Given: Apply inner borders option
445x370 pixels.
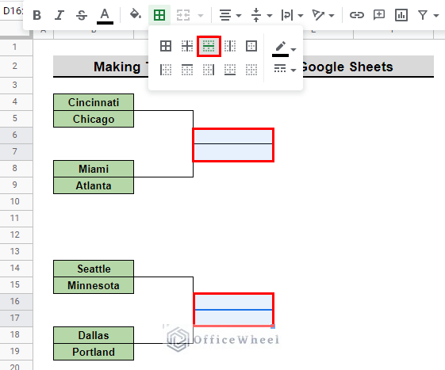Looking at the screenshot, I should tap(187, 46).
